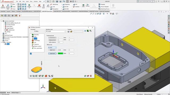Click the 3D HSR ribbon button
The width and height of the screenshot is (170, 95).
[x=66, y=7]
